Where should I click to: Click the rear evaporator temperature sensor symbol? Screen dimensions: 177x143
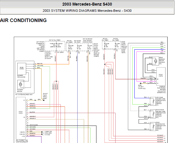click(x=153, y=127)
